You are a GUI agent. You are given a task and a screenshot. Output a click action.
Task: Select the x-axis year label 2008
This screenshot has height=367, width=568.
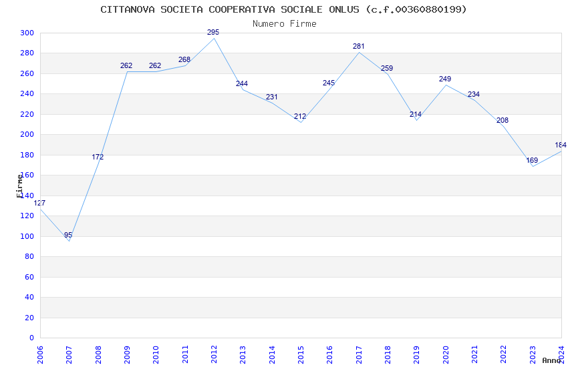pyautogui.click(x=98, y=354)
